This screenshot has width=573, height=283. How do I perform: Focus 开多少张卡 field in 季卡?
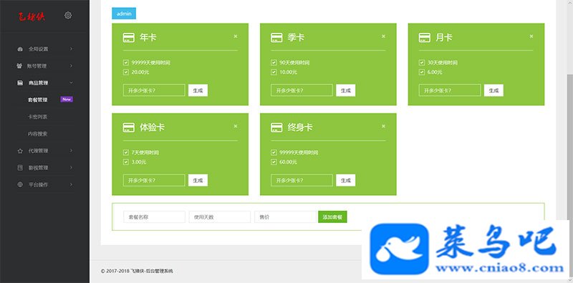(302, 91)
